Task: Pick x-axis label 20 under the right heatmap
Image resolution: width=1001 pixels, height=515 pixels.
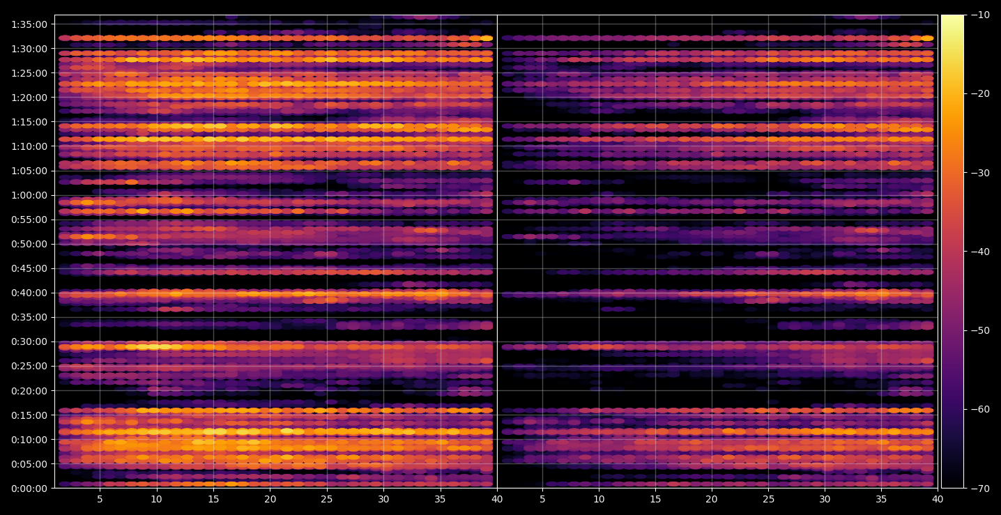Action: [x=712, y=499]
